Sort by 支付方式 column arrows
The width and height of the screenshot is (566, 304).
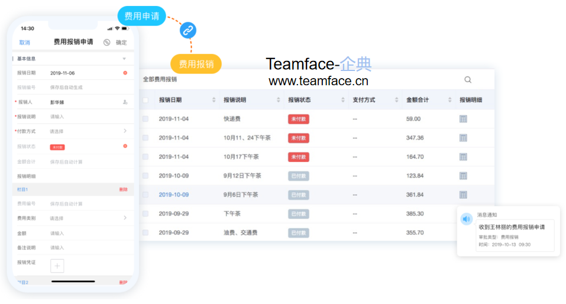tap(396, 100)
